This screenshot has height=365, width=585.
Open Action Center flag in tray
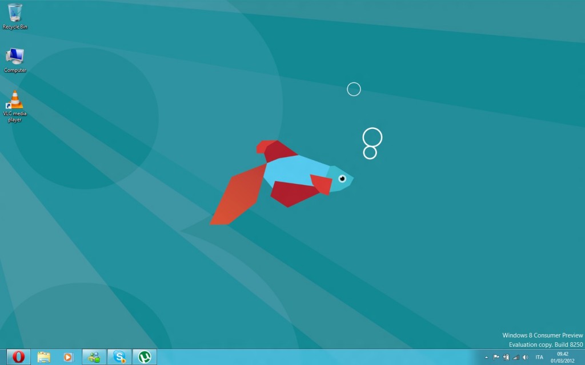tap(496, 357)
